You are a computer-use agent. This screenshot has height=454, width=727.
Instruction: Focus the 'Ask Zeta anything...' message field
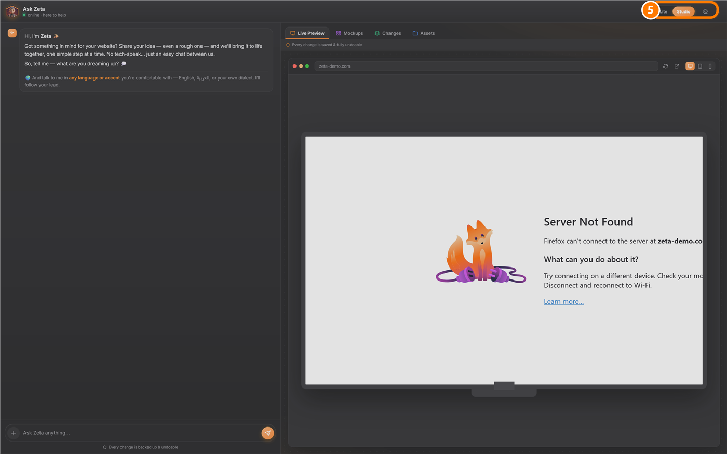[140, 433]
